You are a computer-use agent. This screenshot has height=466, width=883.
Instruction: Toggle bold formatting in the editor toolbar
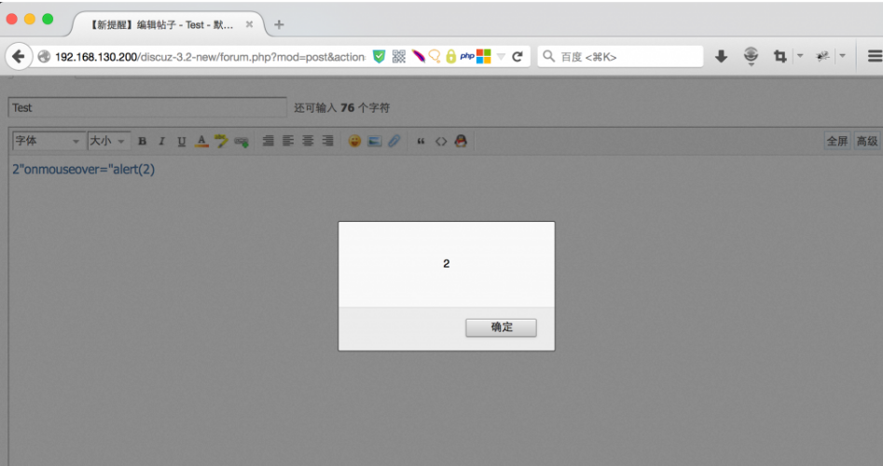coord(143,142)
